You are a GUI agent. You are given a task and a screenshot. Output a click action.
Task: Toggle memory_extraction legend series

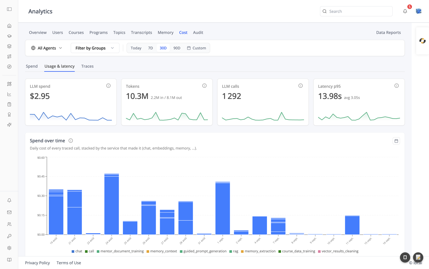(x=258, y=251)
